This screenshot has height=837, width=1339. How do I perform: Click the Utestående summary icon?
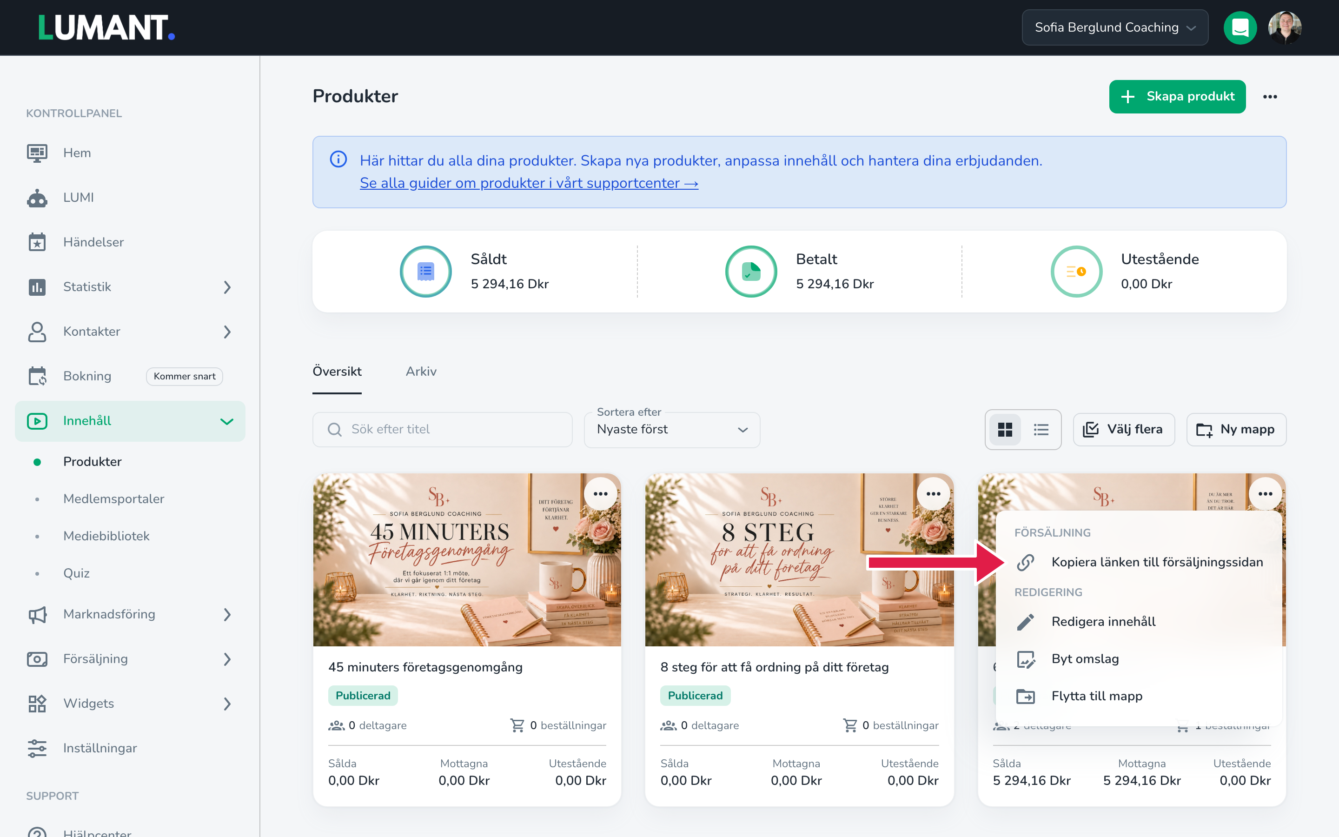(x=1076, y=271)
